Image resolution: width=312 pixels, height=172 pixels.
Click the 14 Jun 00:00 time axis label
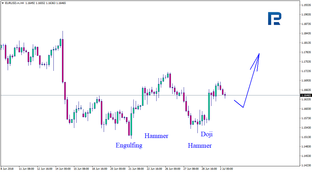pos(63,169)
